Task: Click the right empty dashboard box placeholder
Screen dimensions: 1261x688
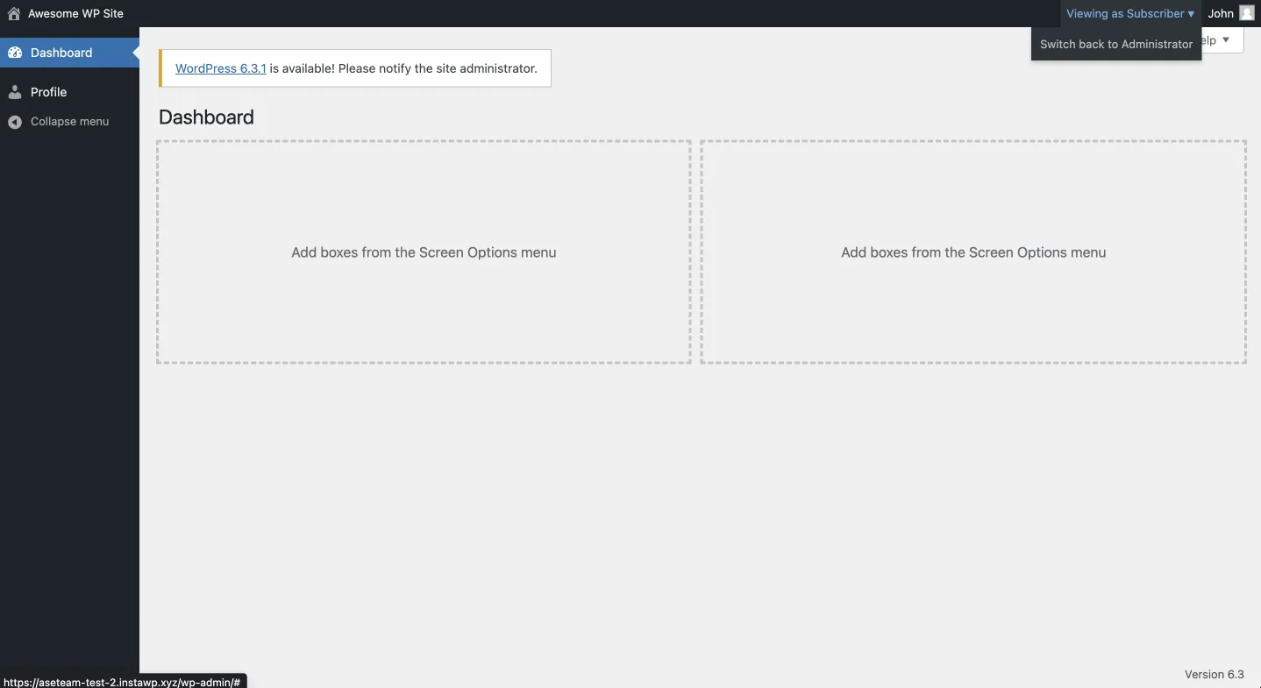Action: (973, 252)
